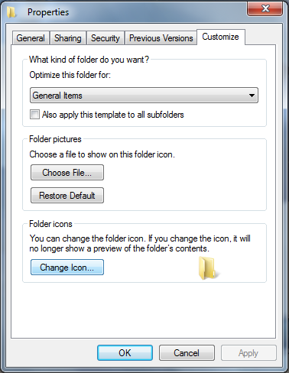
Task: Select the Previous Versions tab
Action: [161, 38]
